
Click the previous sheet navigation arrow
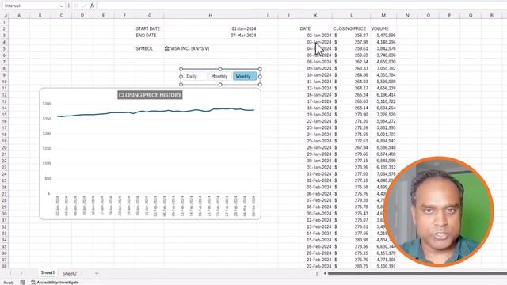pos(10,273)
